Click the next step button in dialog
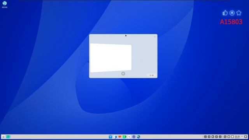The image size is (249, 140). pyautogui.click(x=151, y=75)
